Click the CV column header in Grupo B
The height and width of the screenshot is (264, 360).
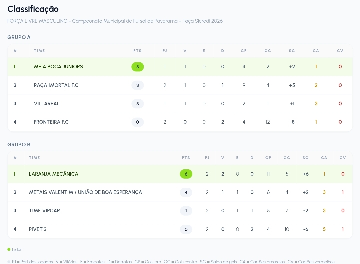click(x=343, y=158)
